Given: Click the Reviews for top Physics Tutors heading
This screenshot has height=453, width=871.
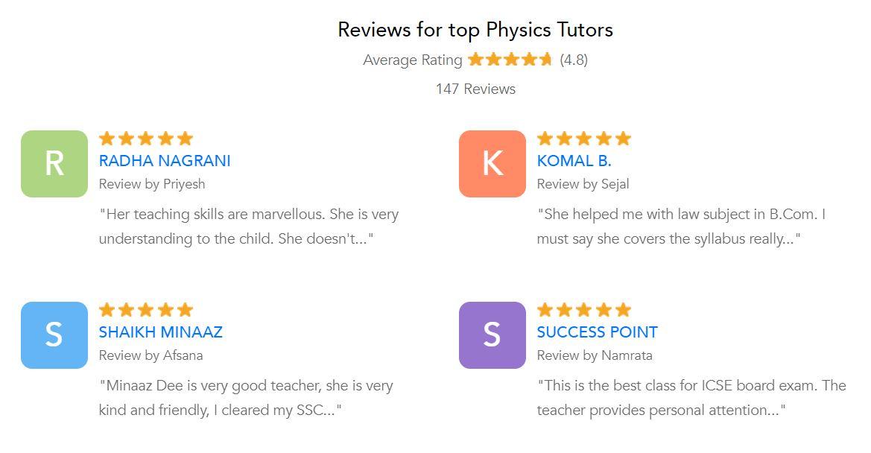Looking at the screenshot, I should [475, 30].
